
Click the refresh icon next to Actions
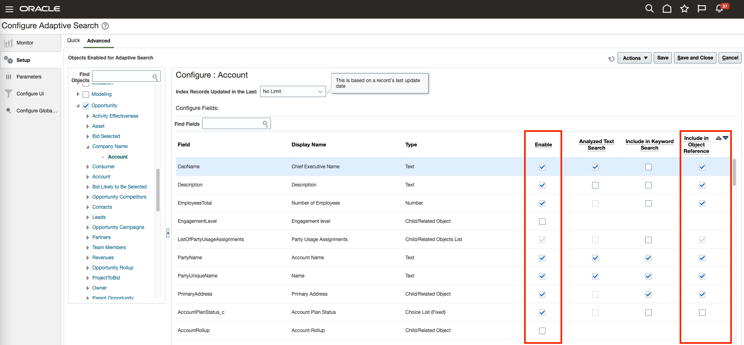(x=611, y=59)
